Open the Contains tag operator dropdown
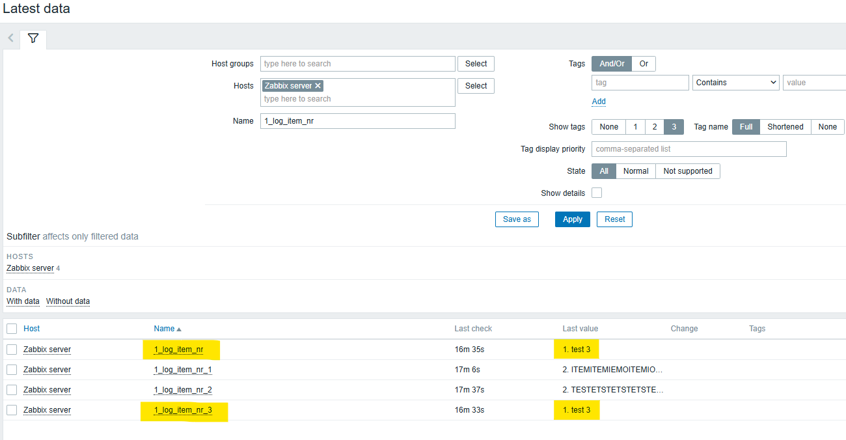846x440 pixels. point(735,83)
